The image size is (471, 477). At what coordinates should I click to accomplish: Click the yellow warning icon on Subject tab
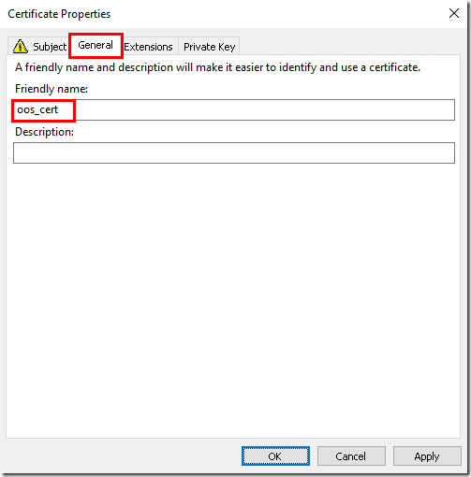[21, 47]
